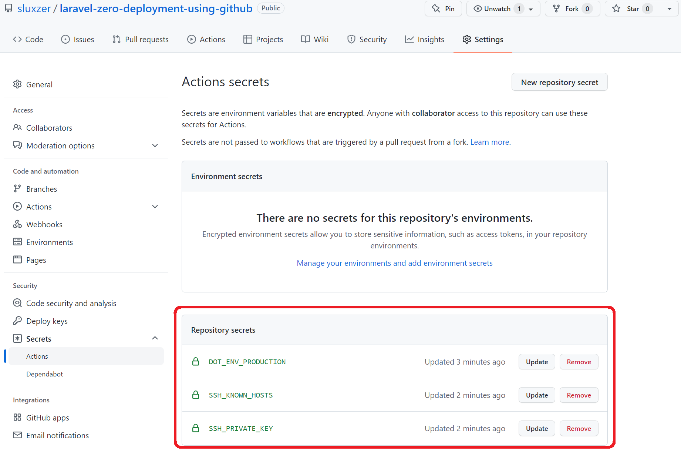
Task: Open Manage your environments link
Action: (x=395, y=263)
